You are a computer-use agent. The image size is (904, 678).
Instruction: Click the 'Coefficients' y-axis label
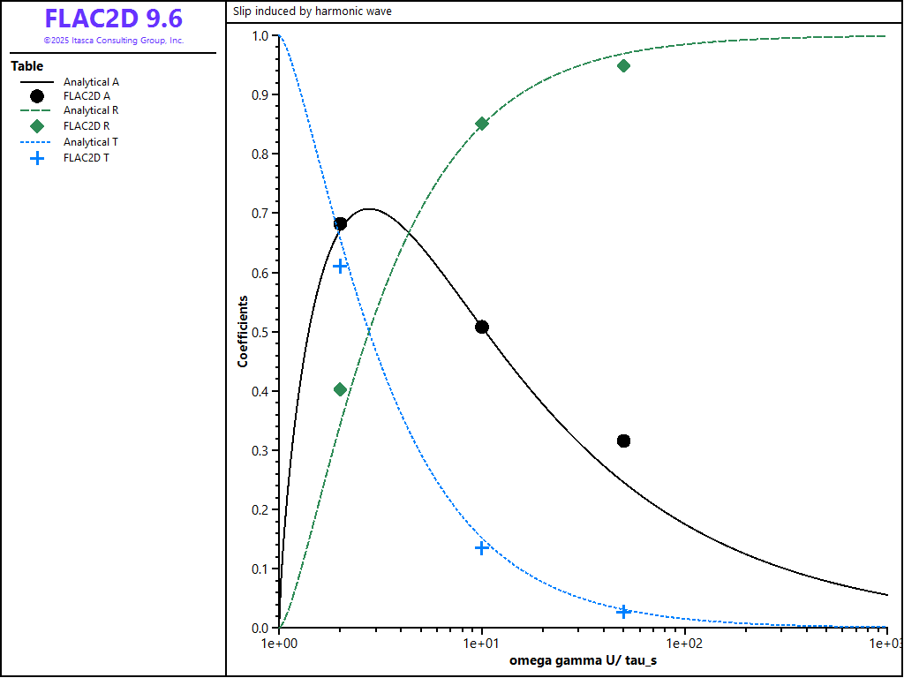coord(243,332)
